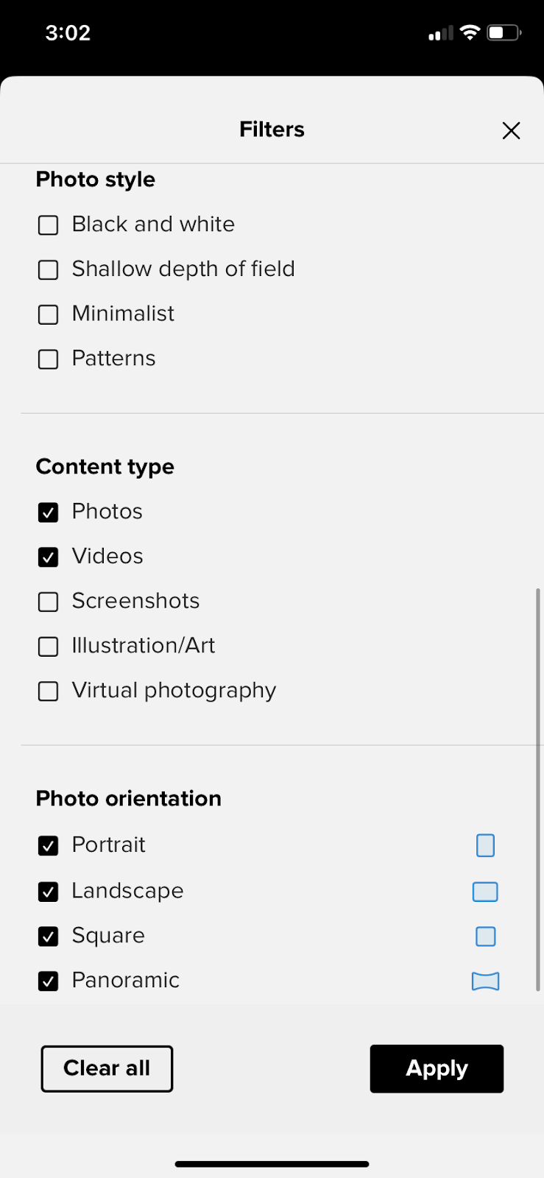Image resolution: width=544 pixels, height=1178 pixels.
Task: Disable the Videos content type checkbox
Action: pyautogui.click(x=48, y=557)
